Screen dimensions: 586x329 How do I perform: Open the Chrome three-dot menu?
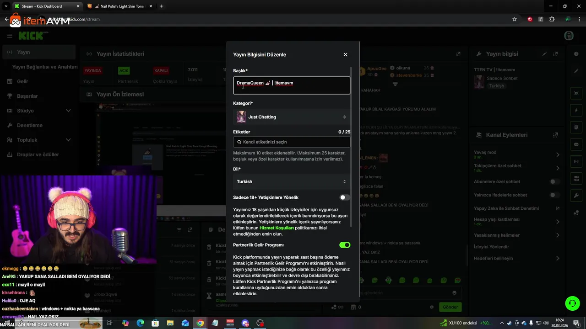click(579, 19)
